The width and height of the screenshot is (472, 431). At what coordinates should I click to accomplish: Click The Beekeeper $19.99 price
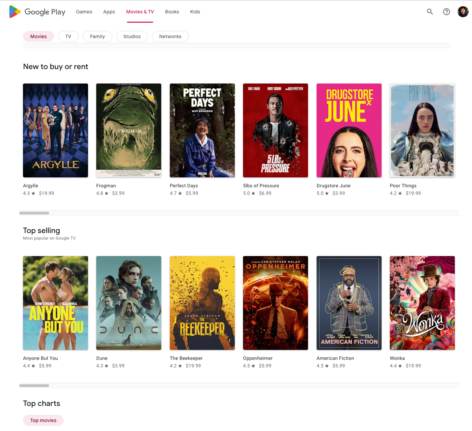coord(193,366)
